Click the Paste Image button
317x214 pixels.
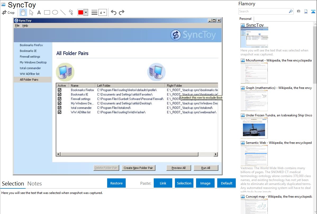pyautogui.click(x=205, y=183)
